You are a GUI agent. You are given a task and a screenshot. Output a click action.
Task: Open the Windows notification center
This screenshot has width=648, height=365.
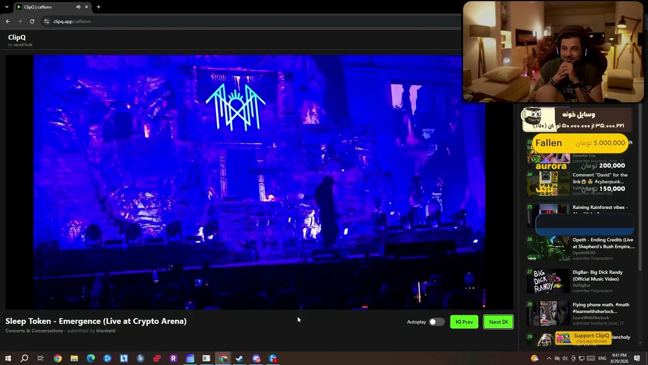(637, 358)
